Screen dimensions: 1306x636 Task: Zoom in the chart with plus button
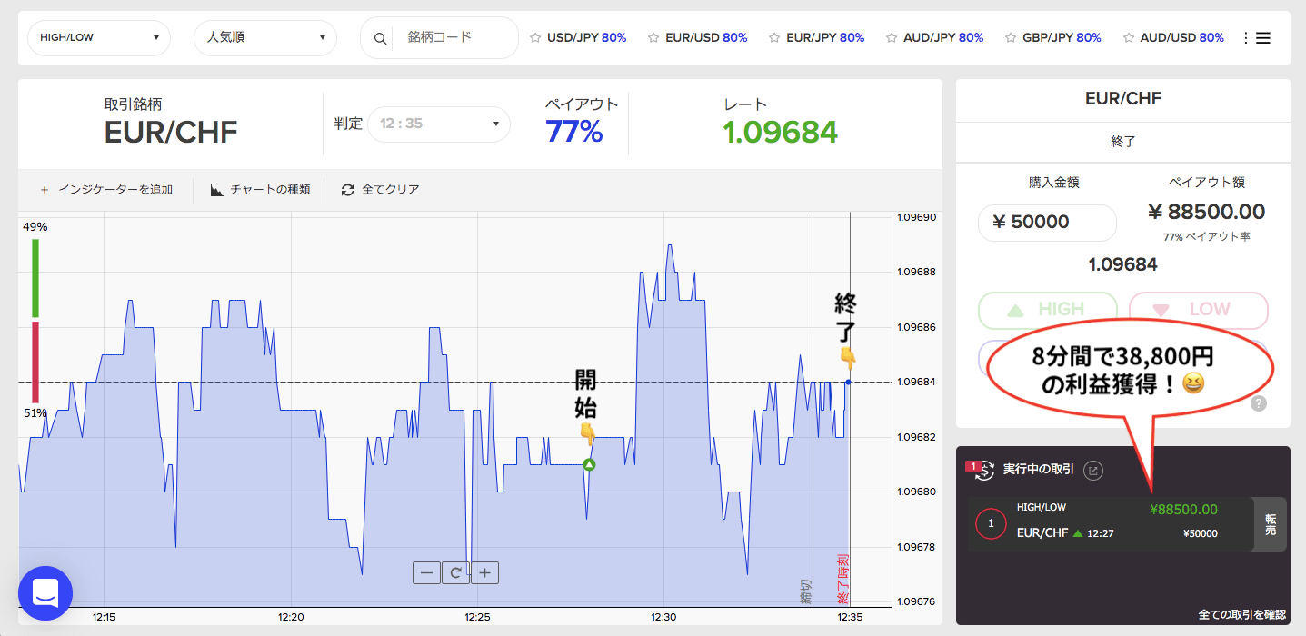(x=484, y=572)
